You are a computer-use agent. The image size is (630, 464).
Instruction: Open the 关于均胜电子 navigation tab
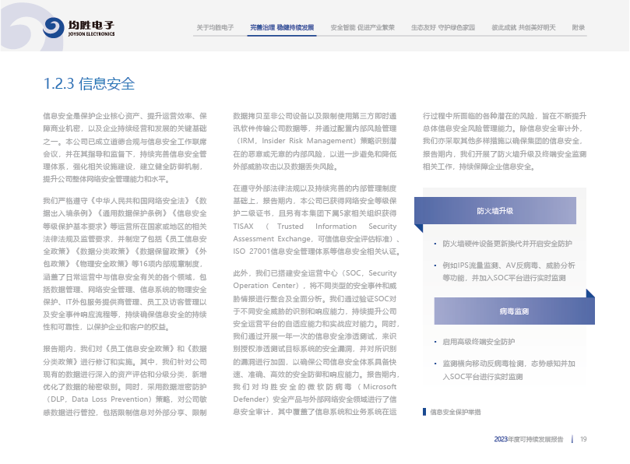pyautogui.click(x=215, y=27)
